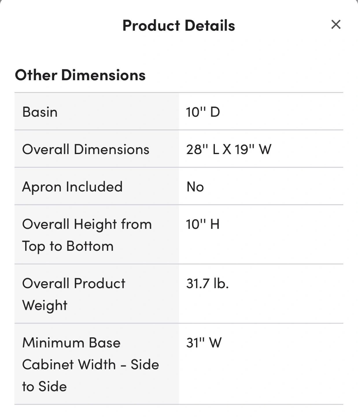Screen dimensions: 358x417
Task: Click the Weight text in weight row
Action: 45,306
